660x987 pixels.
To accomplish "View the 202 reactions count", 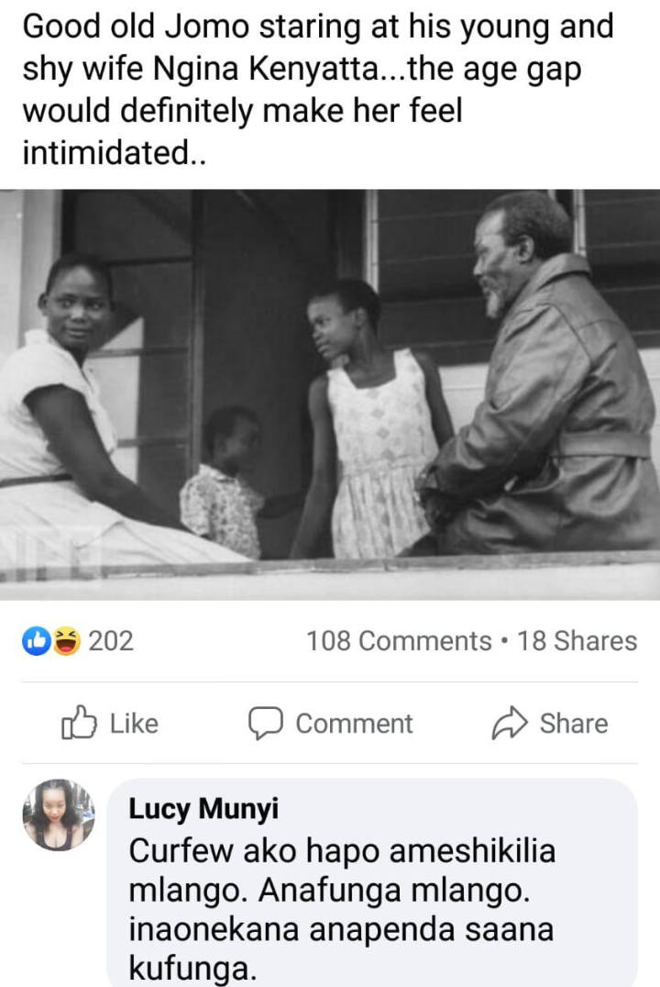I will click(111, 641).
